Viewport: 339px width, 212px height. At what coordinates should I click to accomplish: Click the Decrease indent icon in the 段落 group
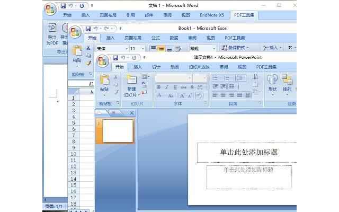coord(215,86)
